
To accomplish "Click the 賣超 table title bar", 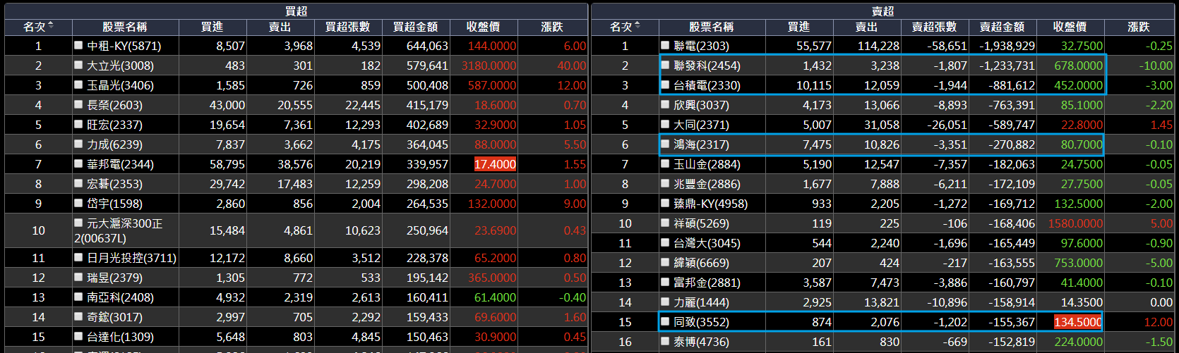I will point(882,11).
